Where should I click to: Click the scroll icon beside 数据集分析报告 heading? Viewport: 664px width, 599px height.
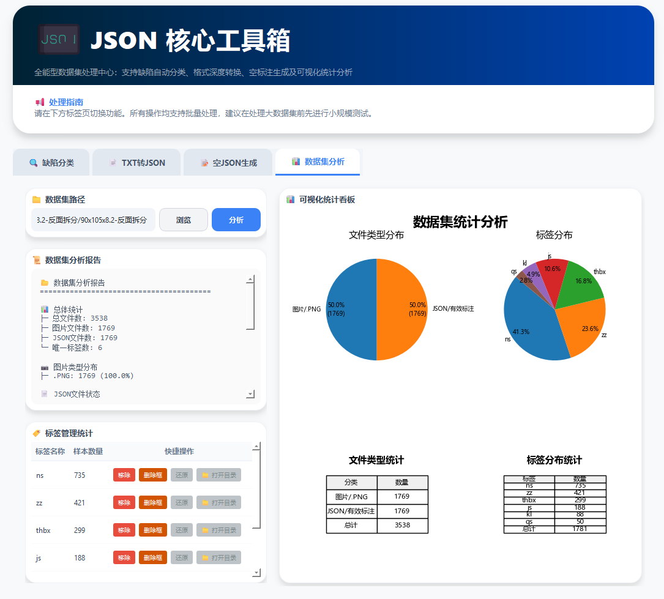pos(37,260)
